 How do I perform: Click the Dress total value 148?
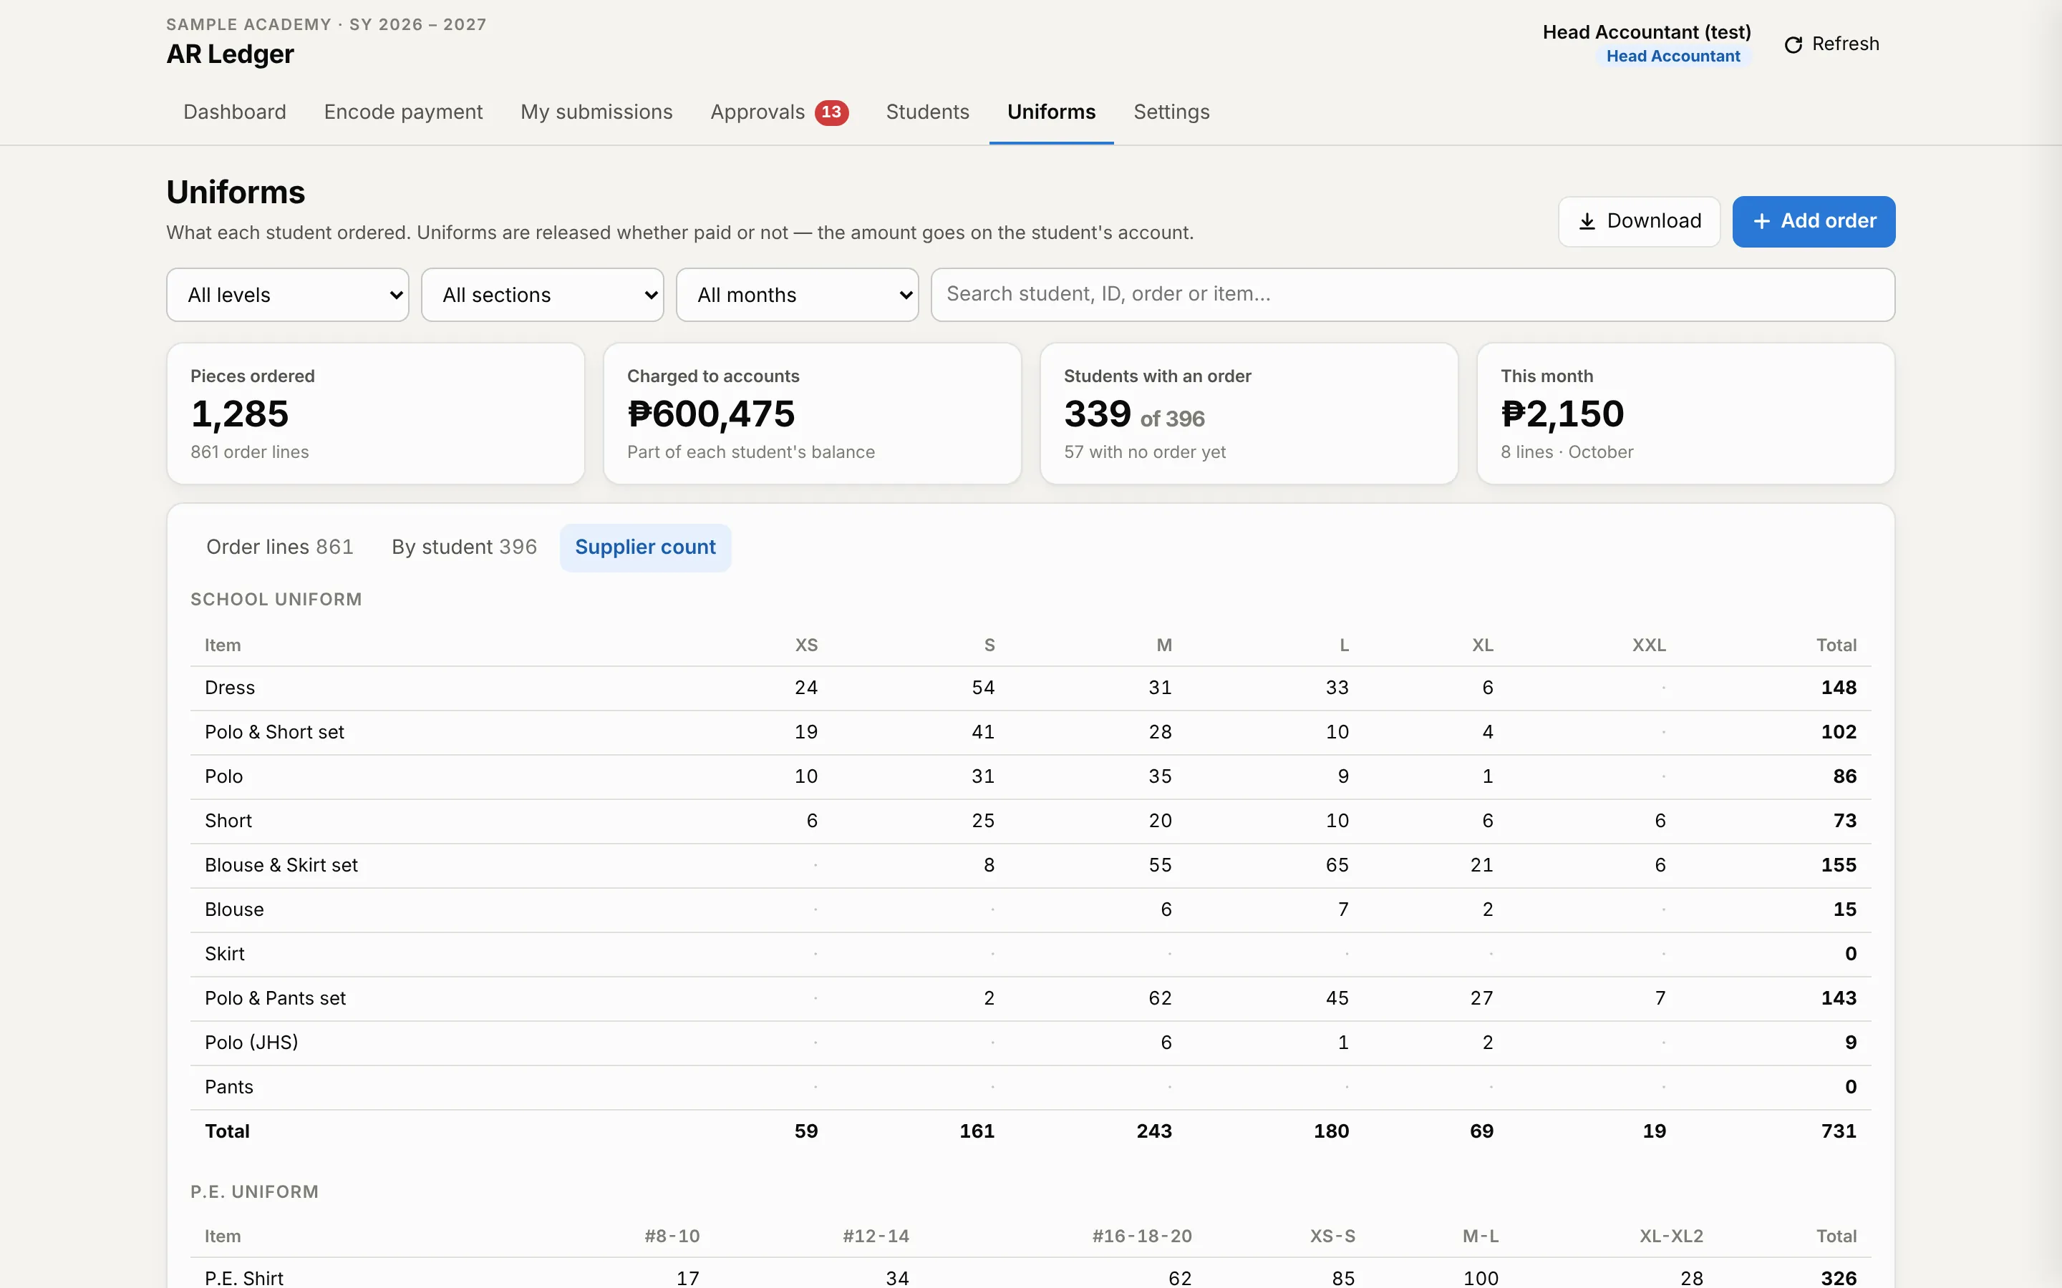point(1839,688)
